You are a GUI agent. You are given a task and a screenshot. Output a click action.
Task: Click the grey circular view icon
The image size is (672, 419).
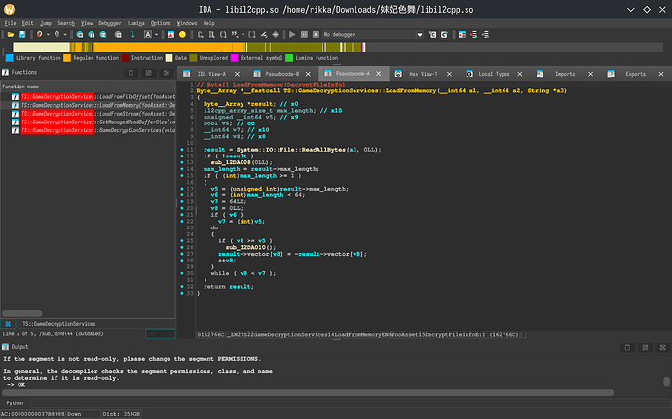[x=118, y=35]
